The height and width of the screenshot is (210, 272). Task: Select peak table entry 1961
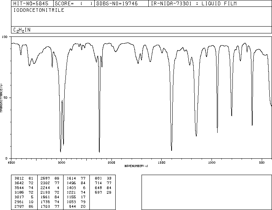coord(45,197)
